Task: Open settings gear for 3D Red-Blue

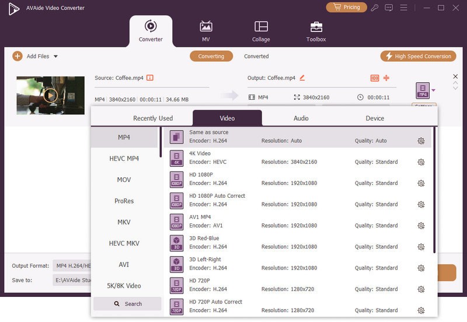Action: (421, 247)
